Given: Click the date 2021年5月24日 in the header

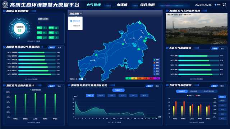Looking at the screenshot, I should coord(204,5).
